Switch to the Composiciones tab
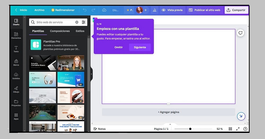This screenshot has height=139, width=265. point(60,31)
